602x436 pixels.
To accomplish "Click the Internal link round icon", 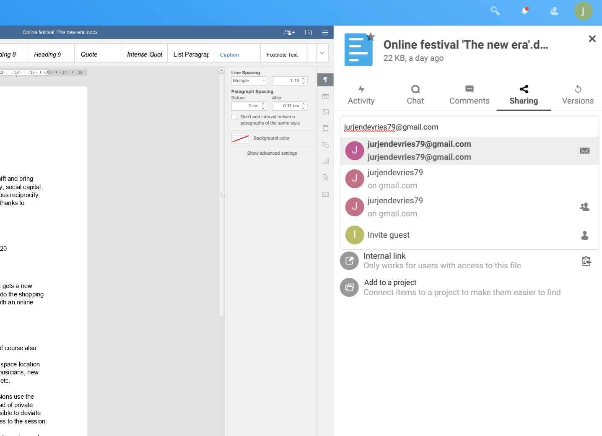I will point(349,261).
